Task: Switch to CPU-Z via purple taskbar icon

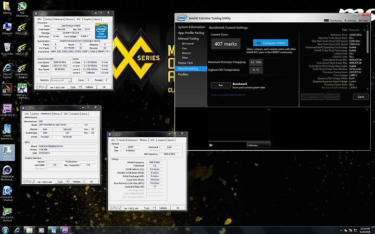Action: point(65,230)
